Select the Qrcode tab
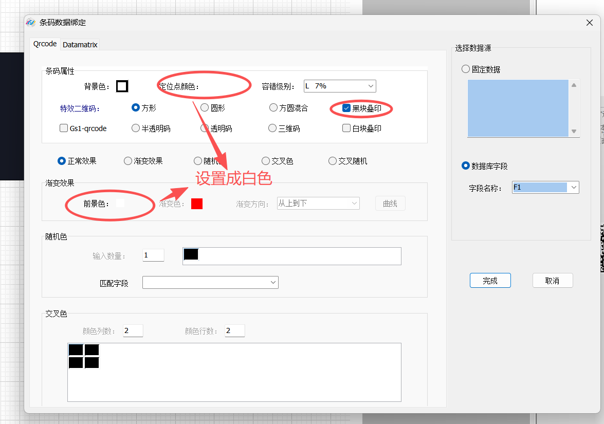The image size is (604, 424). (45, 44)
